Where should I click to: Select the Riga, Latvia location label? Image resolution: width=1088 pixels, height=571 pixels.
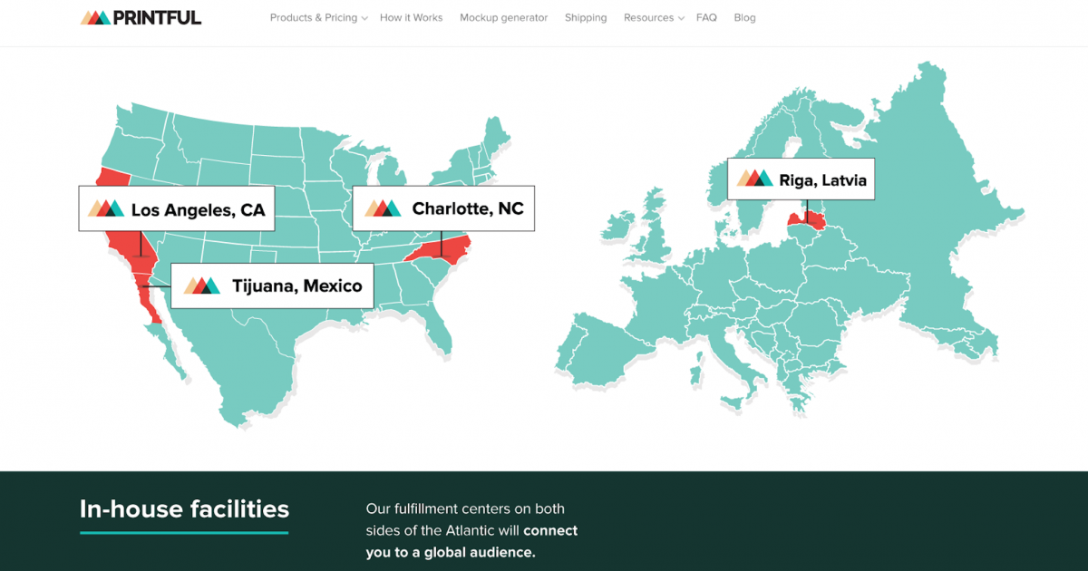(x=822, y=179)
